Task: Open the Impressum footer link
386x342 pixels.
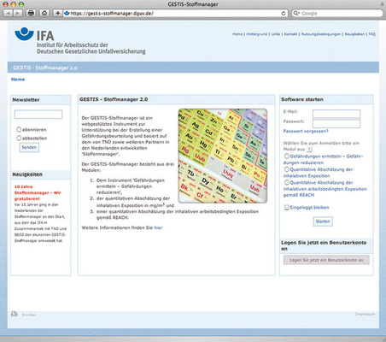Action: (x=366, y=314)
